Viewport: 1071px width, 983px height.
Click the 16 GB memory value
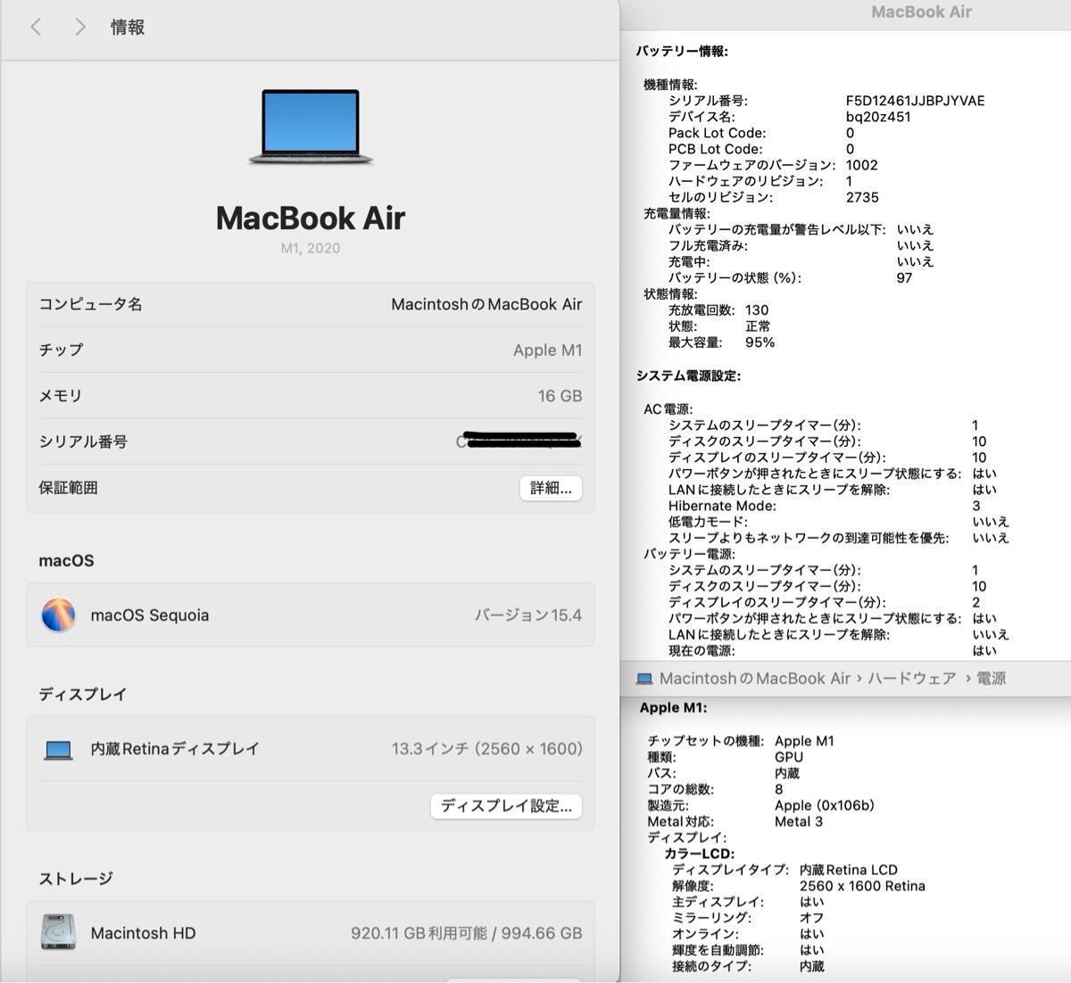click(x=560, y=396)
